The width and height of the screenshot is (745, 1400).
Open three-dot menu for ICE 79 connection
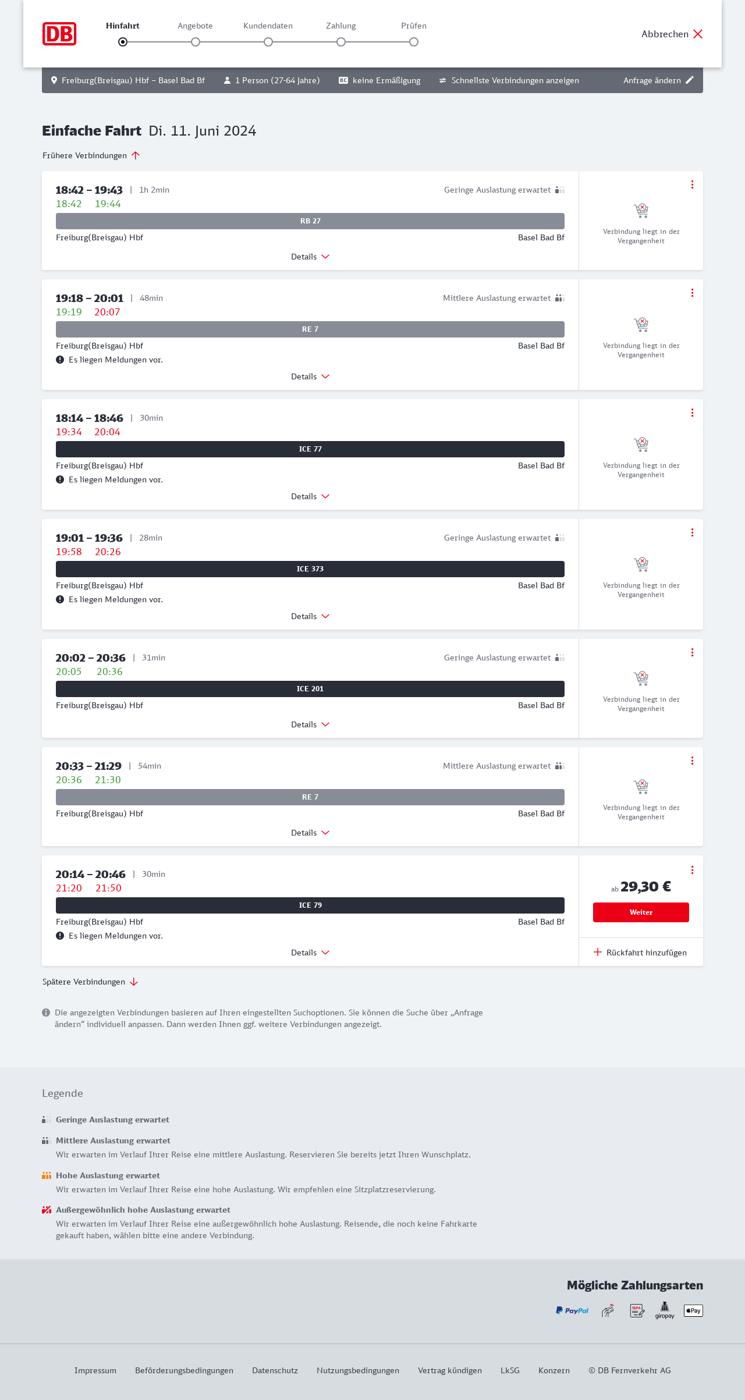coord(692,870)
